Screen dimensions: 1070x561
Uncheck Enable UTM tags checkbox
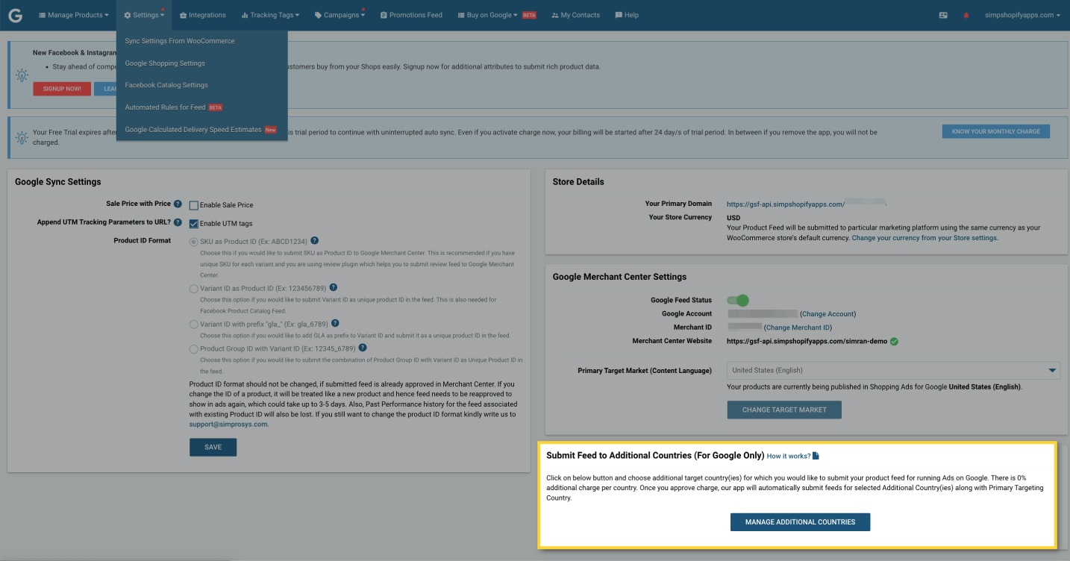coord(194,224)
